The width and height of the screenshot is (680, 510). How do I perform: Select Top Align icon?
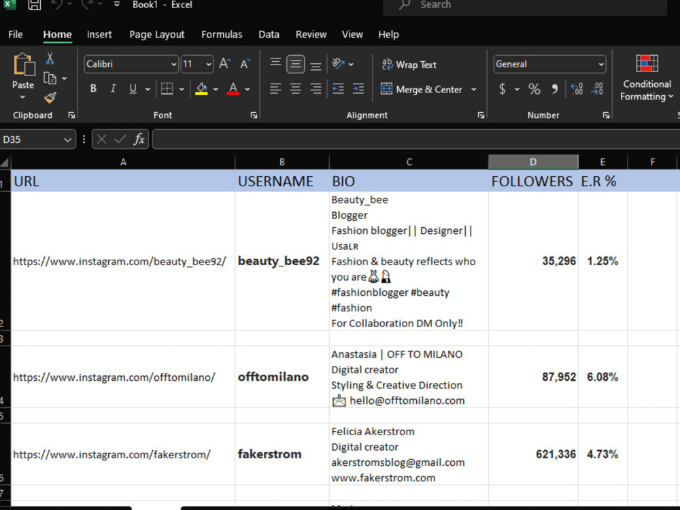[x=275, y=64]
